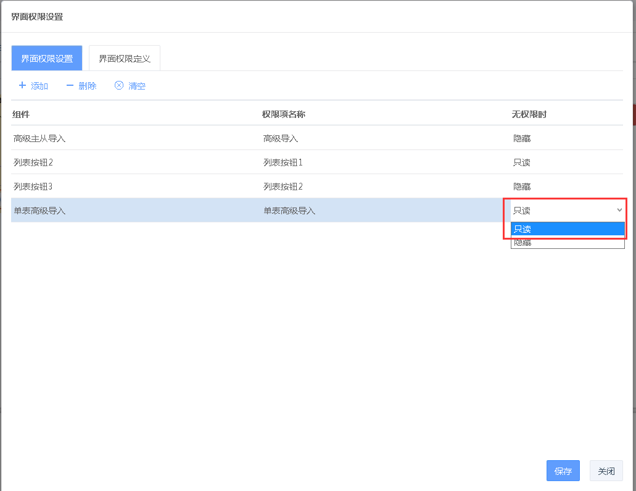
Task: Click the plus icon for 添加
Action: point(23,85)
